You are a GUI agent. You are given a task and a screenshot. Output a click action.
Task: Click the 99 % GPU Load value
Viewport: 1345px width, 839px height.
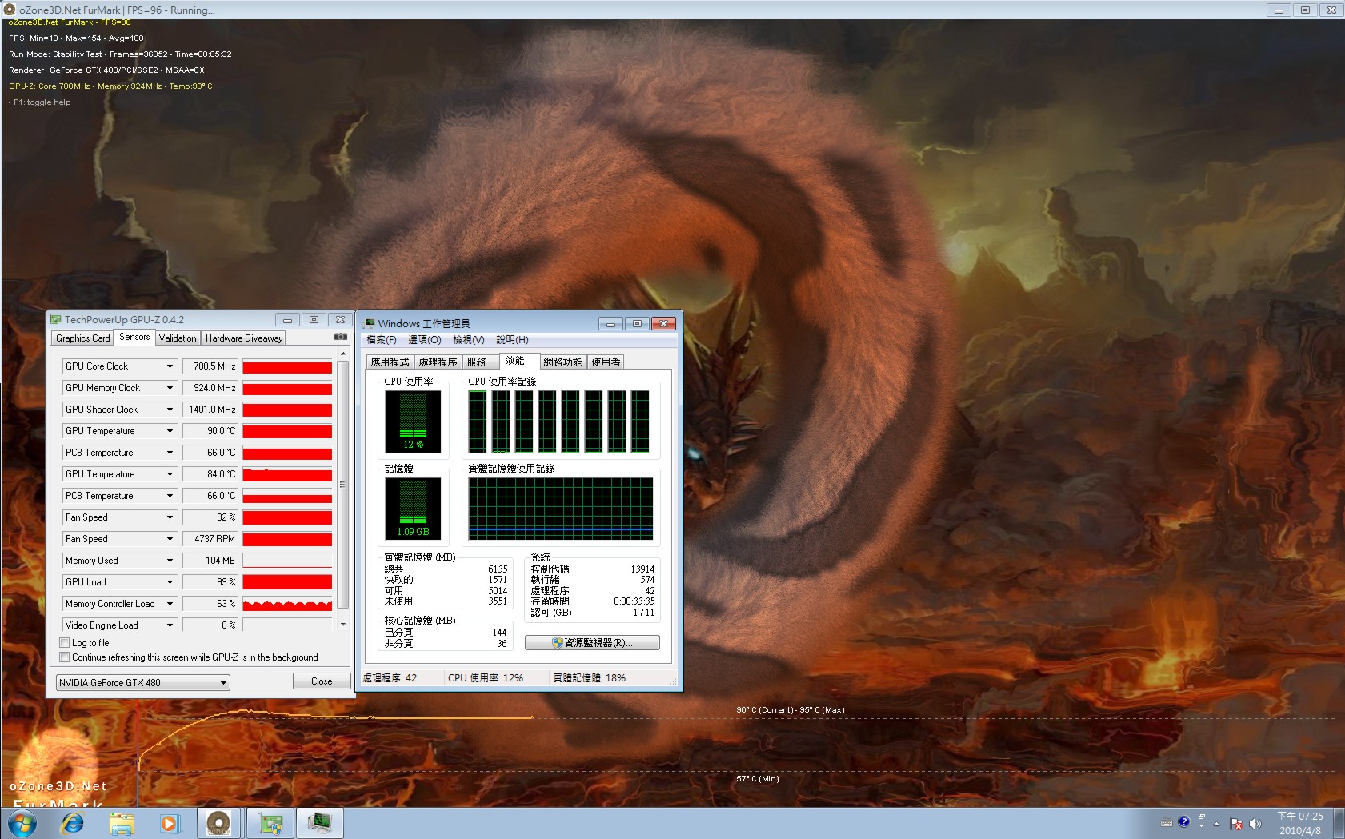pyautogui.click(x=210, y=582)
